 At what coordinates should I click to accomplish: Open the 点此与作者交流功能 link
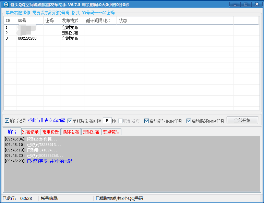pos(46,120)
